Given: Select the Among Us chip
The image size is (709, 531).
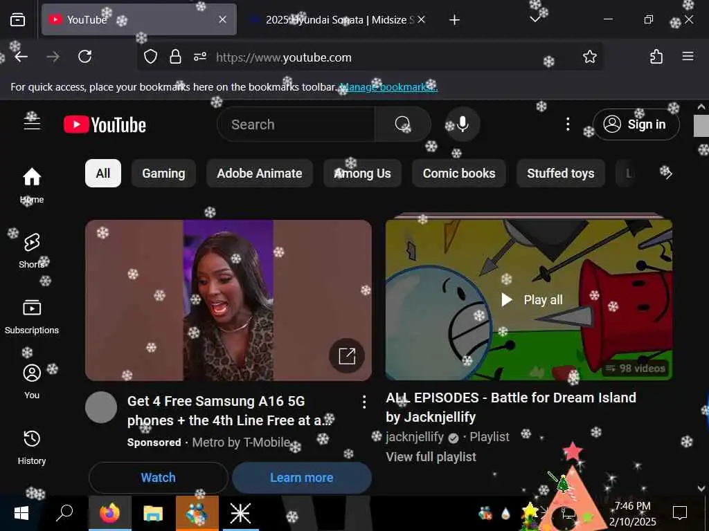Looking at the screenshot, I should (362, 174).
